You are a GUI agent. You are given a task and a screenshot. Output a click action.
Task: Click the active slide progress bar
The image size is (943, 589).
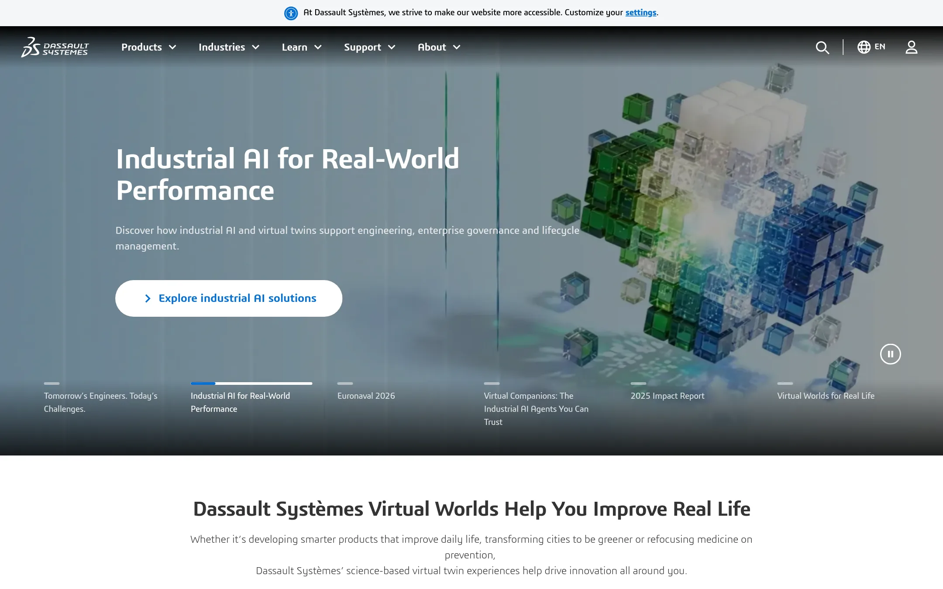[251, 384]
